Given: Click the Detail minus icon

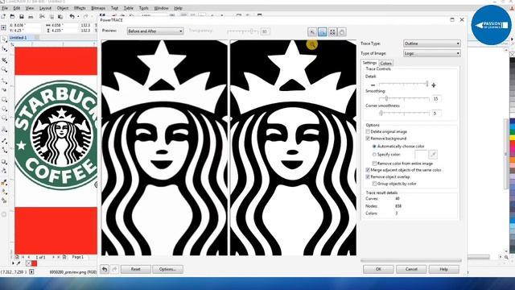Looking at the screenshot, I should (x=373, y=85).
